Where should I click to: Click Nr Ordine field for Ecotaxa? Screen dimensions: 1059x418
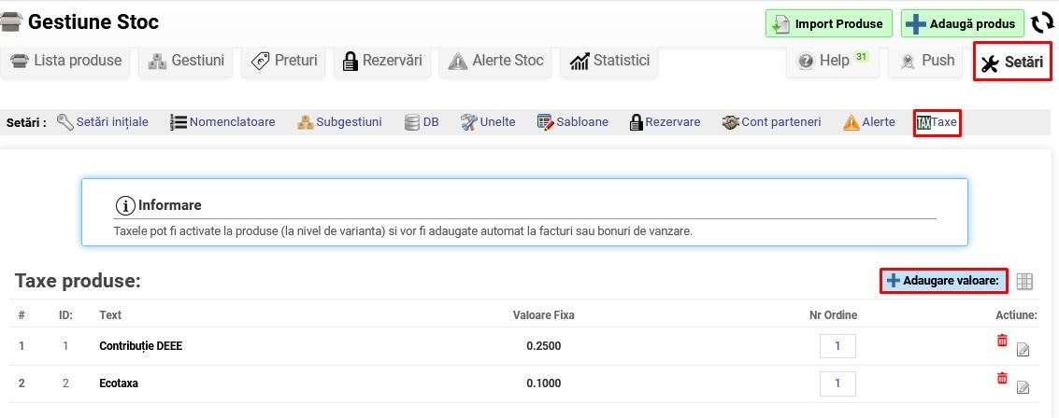(837, 383)
